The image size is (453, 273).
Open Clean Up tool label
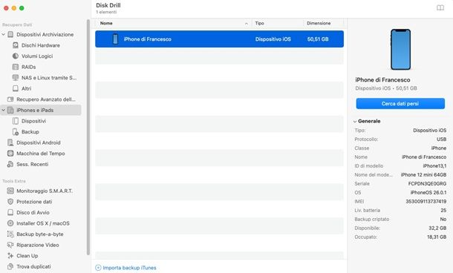pyautogui.click(x=27, y=256)
